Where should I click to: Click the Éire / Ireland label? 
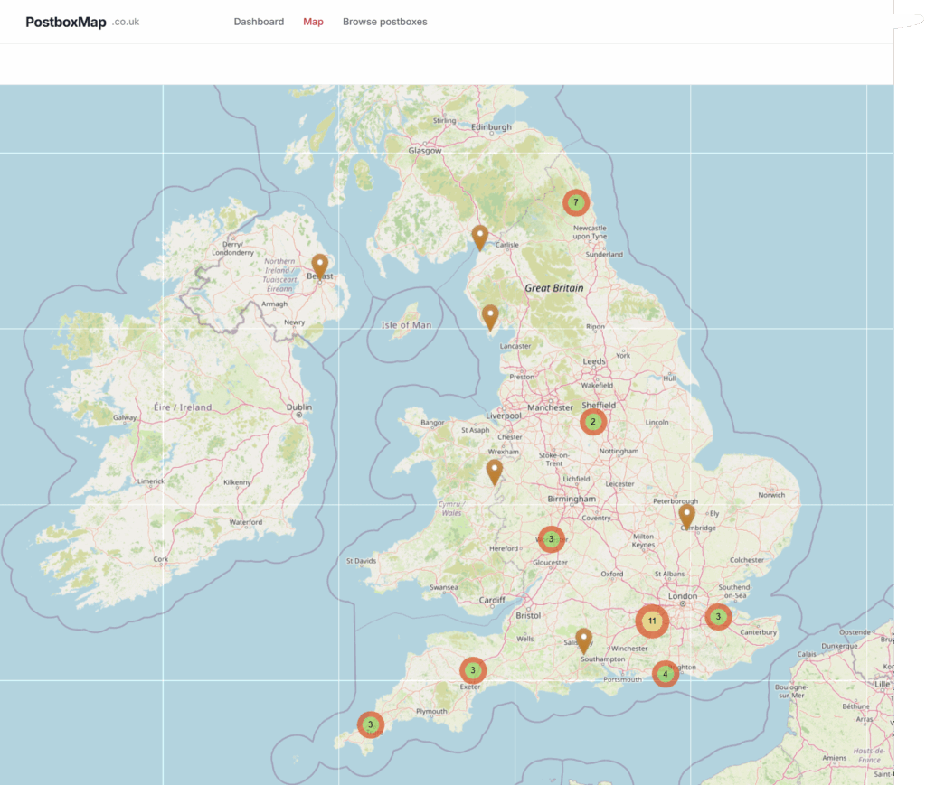click(x=183, y=407)
